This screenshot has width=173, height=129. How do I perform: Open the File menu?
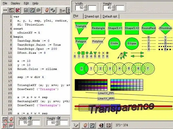tap(5, 3)
